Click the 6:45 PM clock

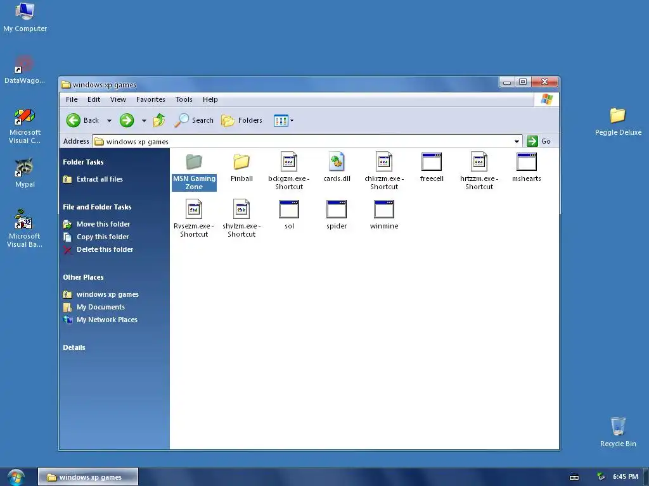626,477
